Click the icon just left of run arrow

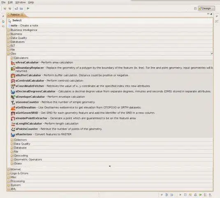click(x=21, y=8)
